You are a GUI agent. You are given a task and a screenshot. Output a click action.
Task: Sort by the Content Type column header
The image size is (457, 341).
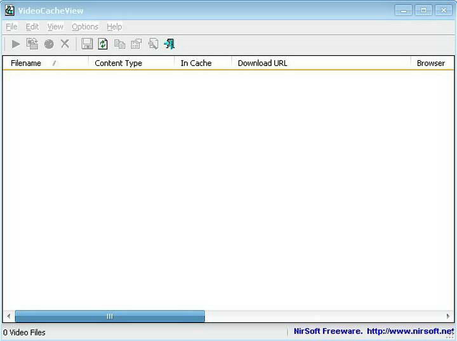[131, 63]
